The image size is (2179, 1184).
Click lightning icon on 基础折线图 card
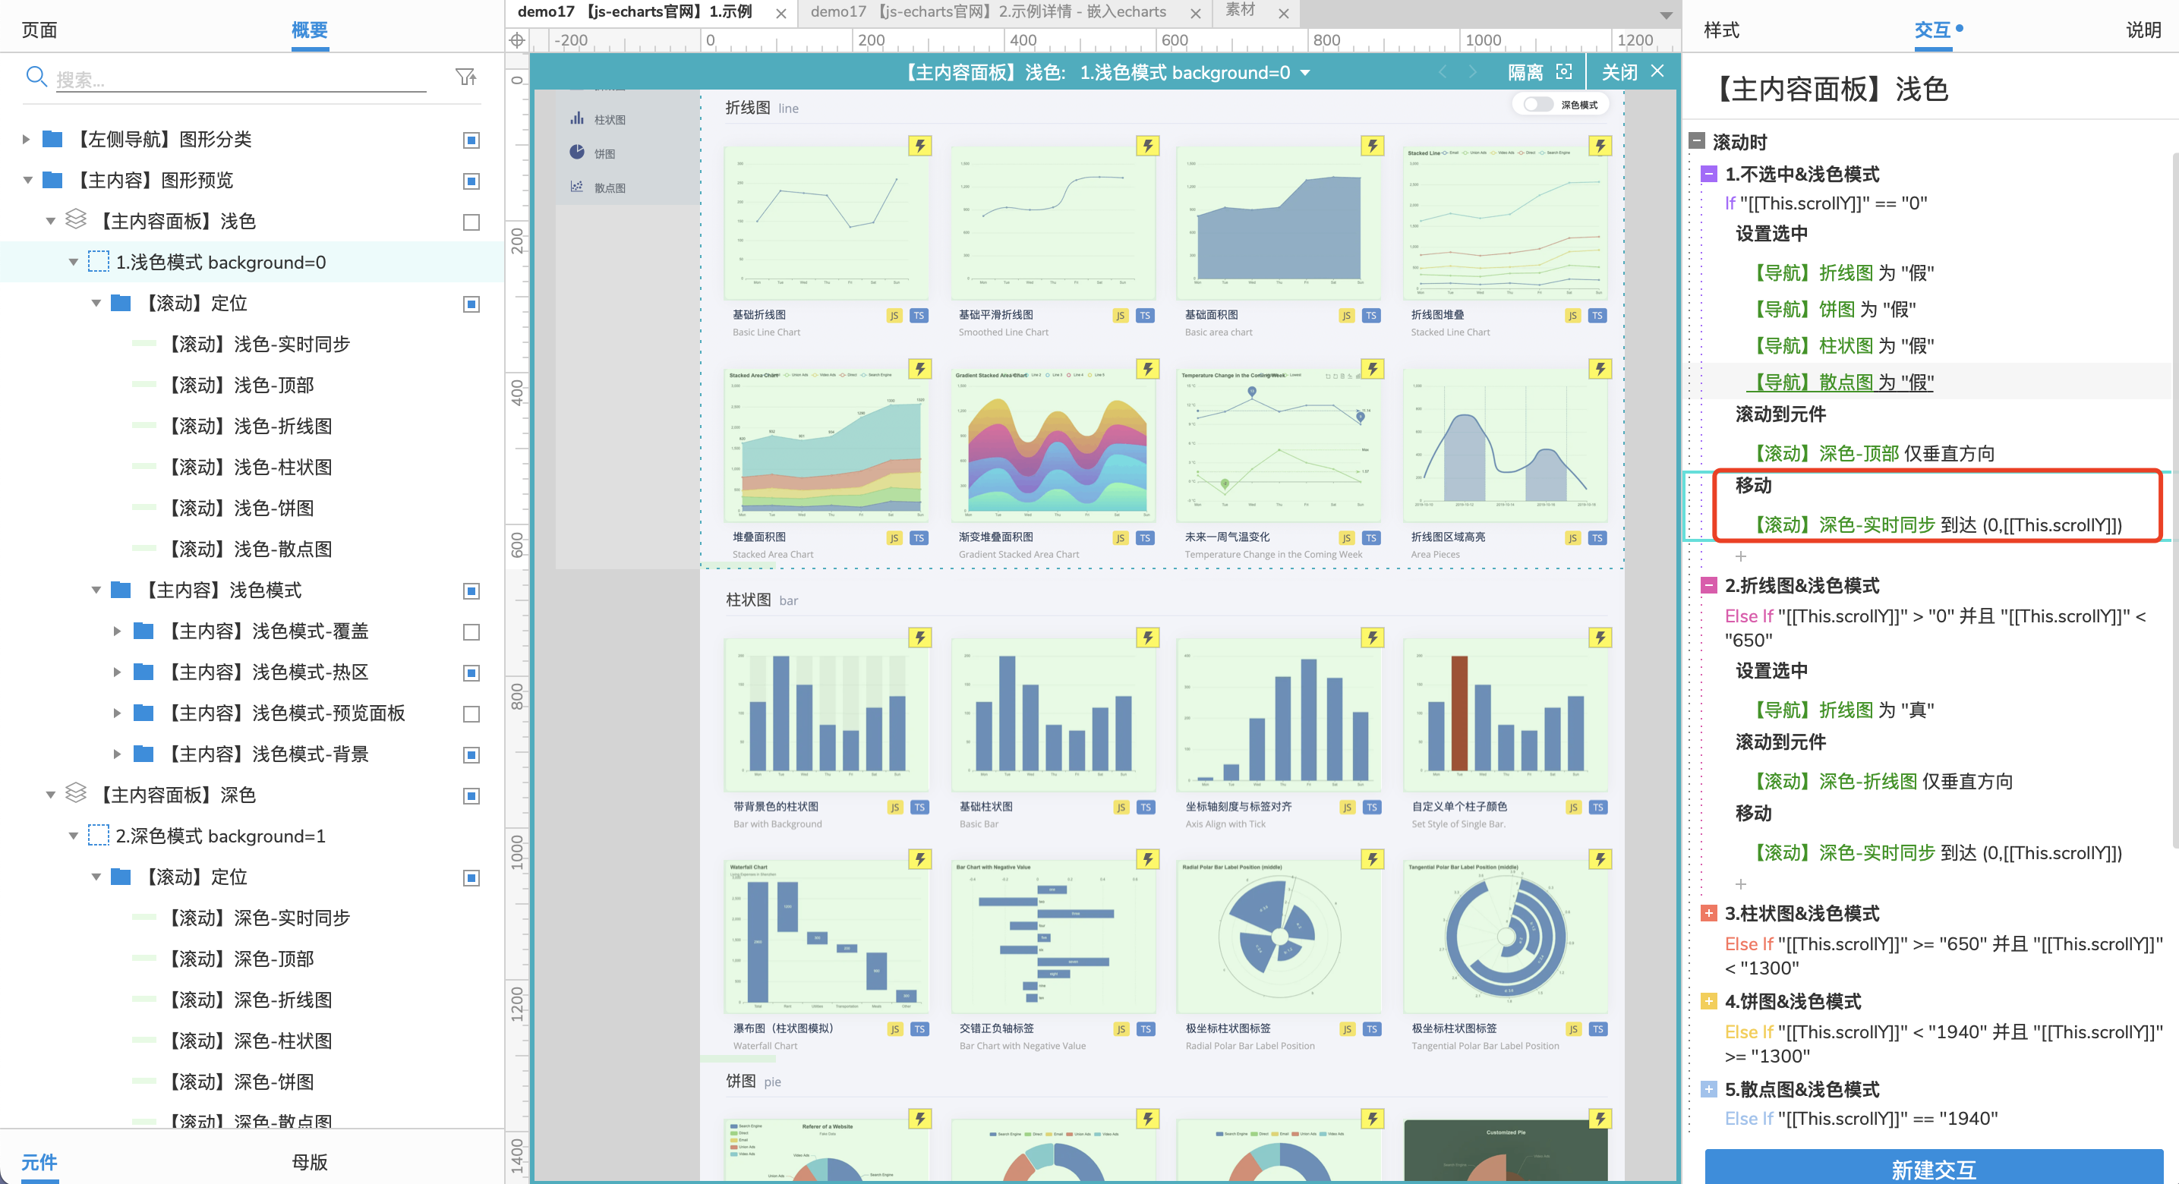919,146
